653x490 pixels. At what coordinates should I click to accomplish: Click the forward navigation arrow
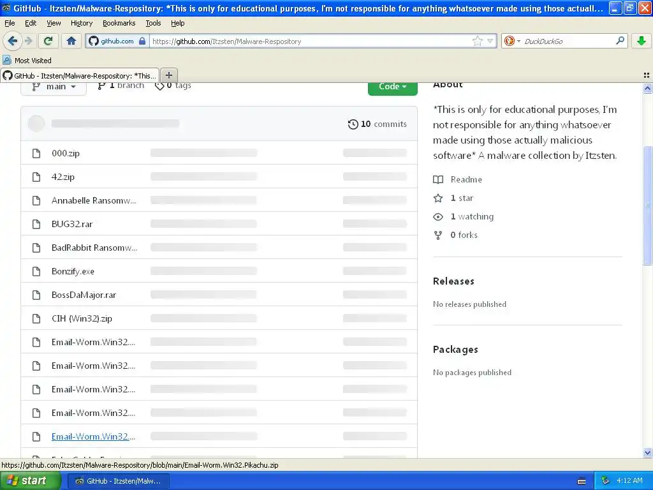(x=28, y=41)
